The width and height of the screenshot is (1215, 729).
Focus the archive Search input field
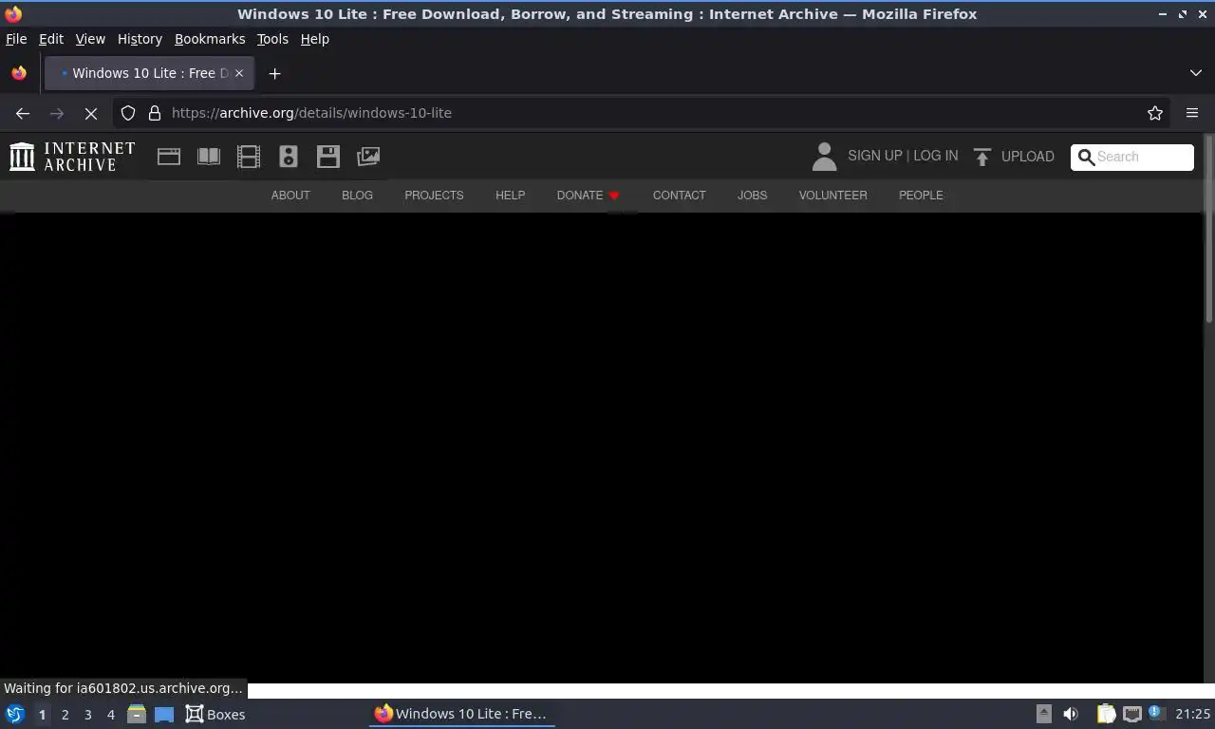(x=1132, y=157)
